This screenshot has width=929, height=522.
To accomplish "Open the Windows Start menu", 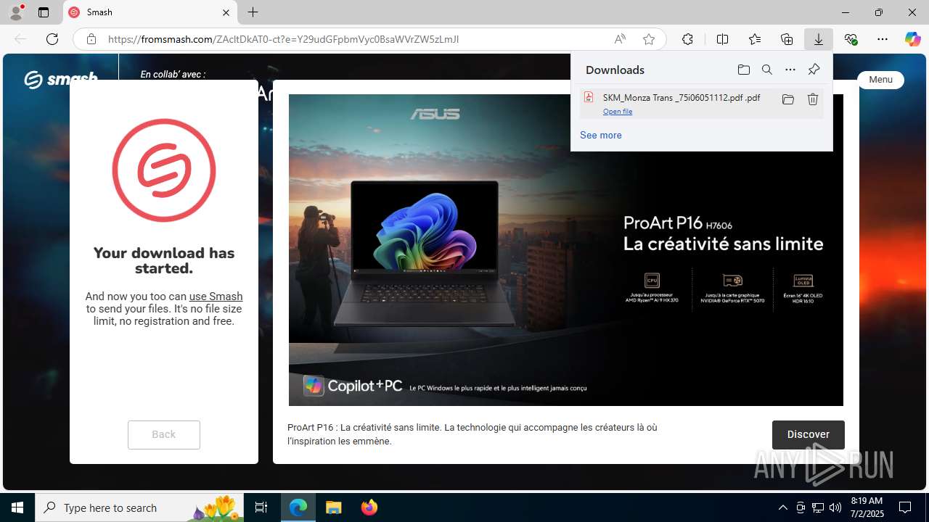I will [x=17, y=507].
